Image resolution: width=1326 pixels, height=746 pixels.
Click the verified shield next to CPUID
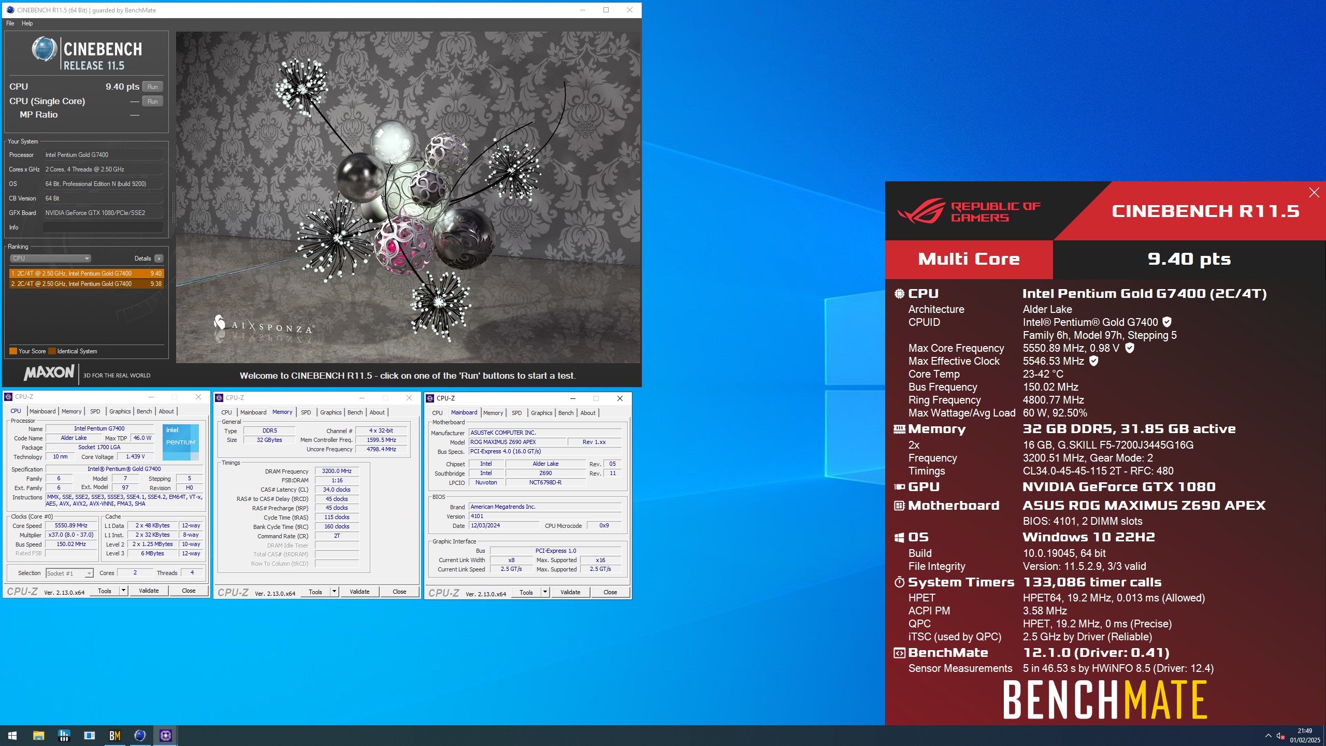pos(1167,322)
